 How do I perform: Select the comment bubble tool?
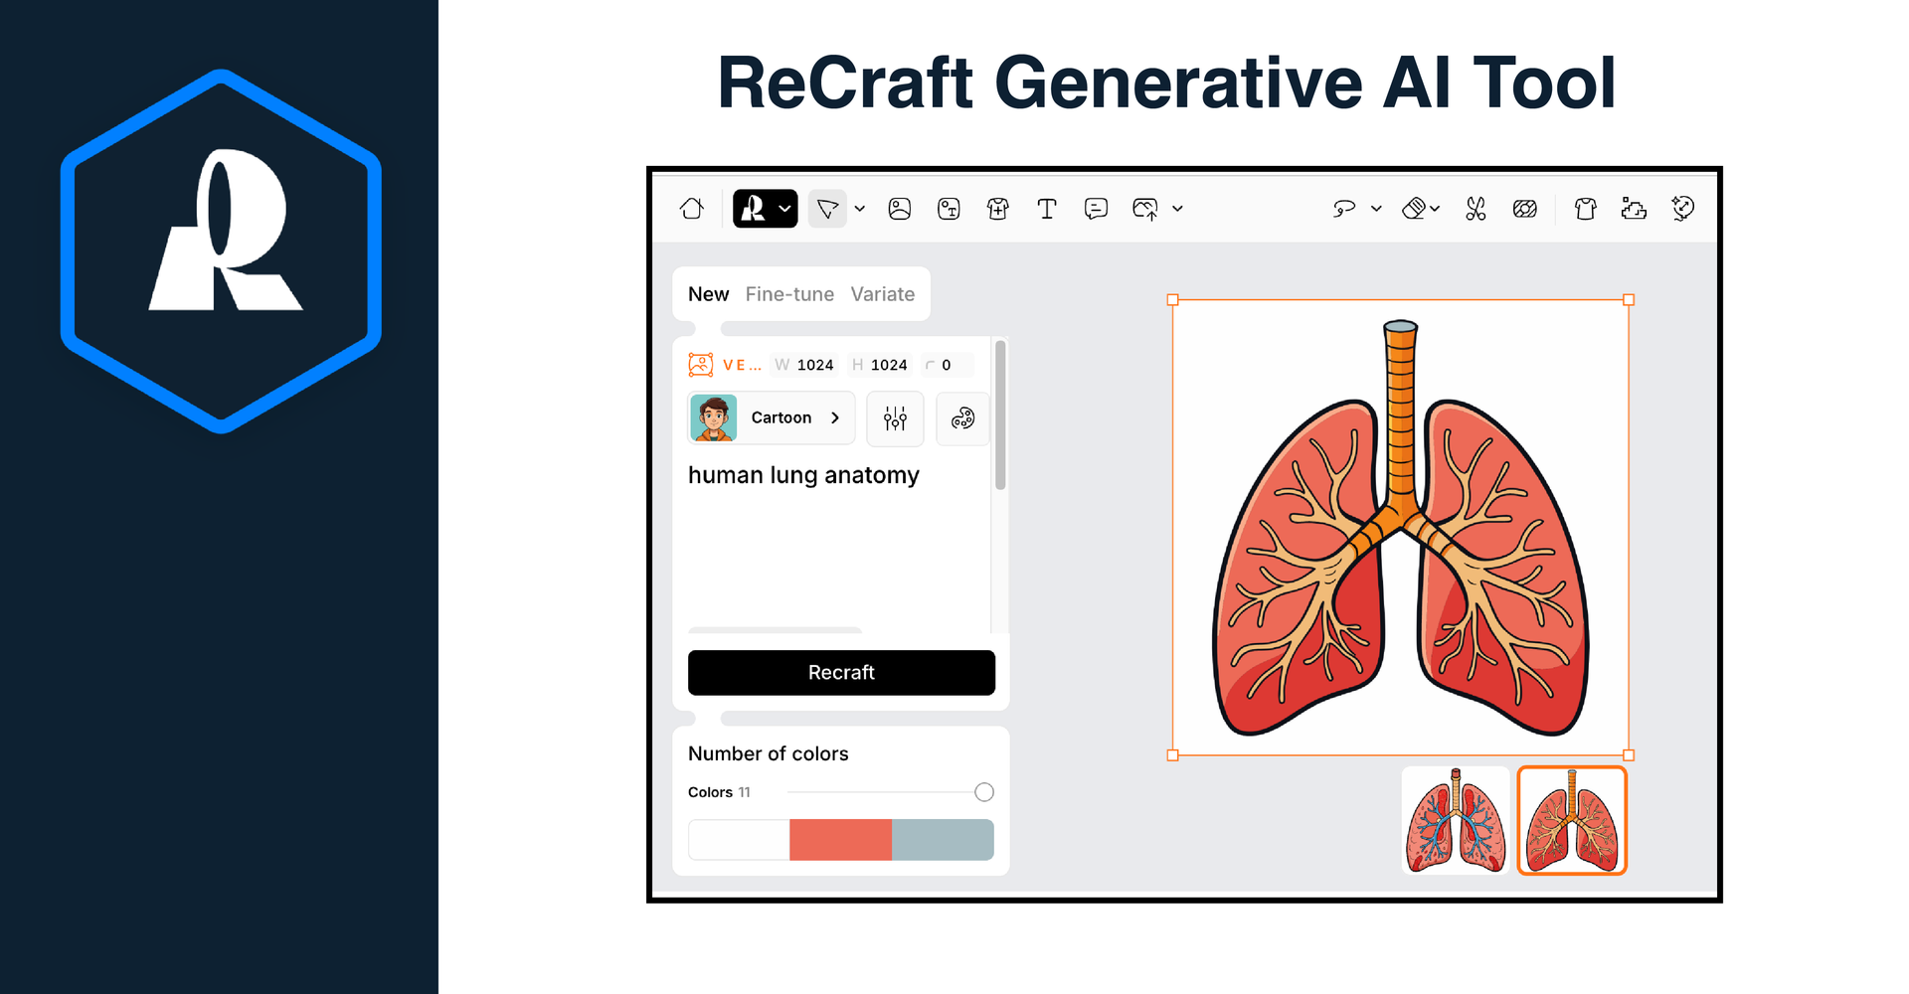point(1096,209)
